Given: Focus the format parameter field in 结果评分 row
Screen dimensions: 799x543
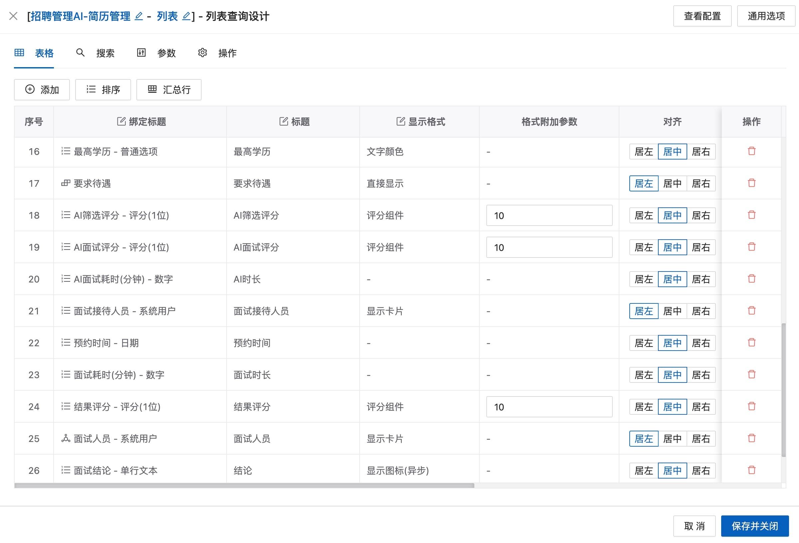Looking at the screenshot, I should [x=549, y=407].
